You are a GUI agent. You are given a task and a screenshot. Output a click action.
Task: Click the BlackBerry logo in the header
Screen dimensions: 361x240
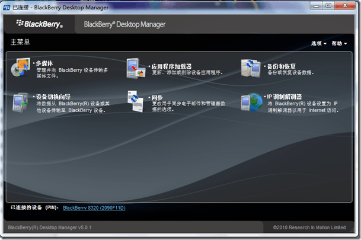click(x=39, y=24)
